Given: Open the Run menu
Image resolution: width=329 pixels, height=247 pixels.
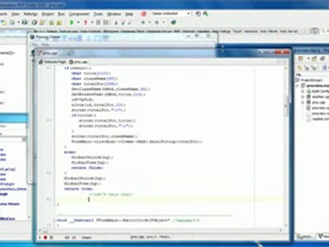Looking at the screenshot, I should (61, 14).
